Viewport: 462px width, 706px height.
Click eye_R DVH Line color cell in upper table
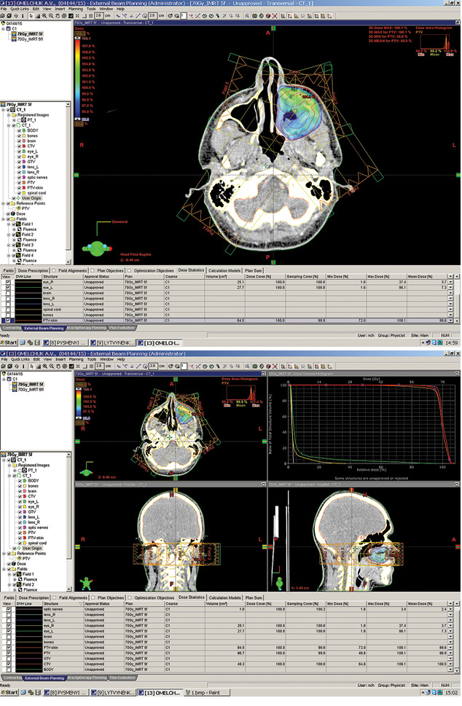click(28, 282)
